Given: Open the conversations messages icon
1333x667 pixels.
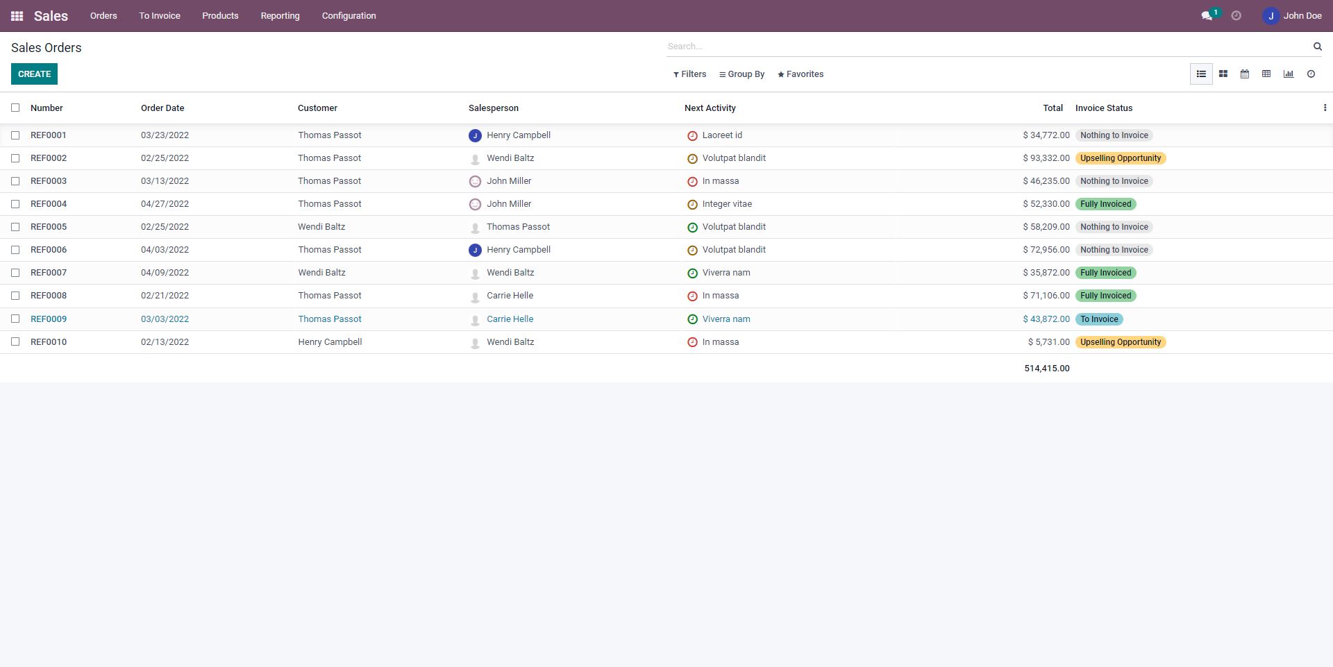Looking at the screenshot, I should click(x=1207, y=16).
